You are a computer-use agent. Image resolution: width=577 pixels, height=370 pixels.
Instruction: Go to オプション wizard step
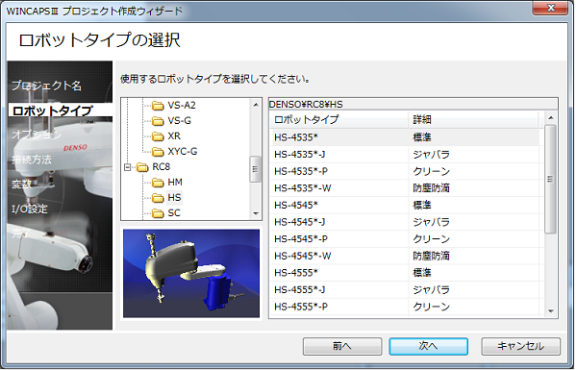point(37,135)
